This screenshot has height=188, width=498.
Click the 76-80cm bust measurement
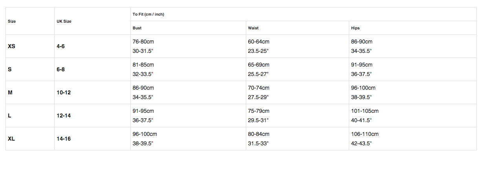(x=143, y=42)
